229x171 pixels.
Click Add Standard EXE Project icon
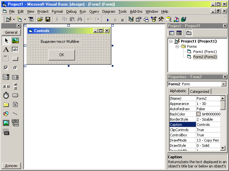click(9, 19)
